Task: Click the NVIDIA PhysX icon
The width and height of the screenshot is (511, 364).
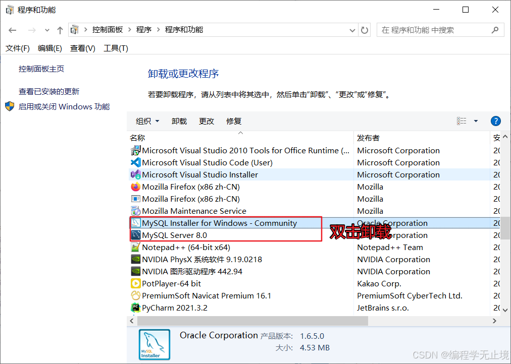Action: [x=135, y=259]
